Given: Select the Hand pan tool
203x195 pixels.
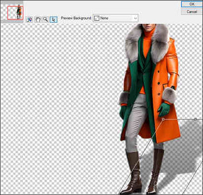Looking at the screenshot, I should [x=38, y=20].
